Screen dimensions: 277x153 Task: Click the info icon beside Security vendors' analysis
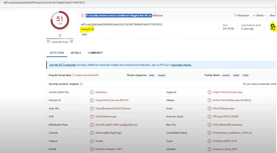[x=81, y=84]
